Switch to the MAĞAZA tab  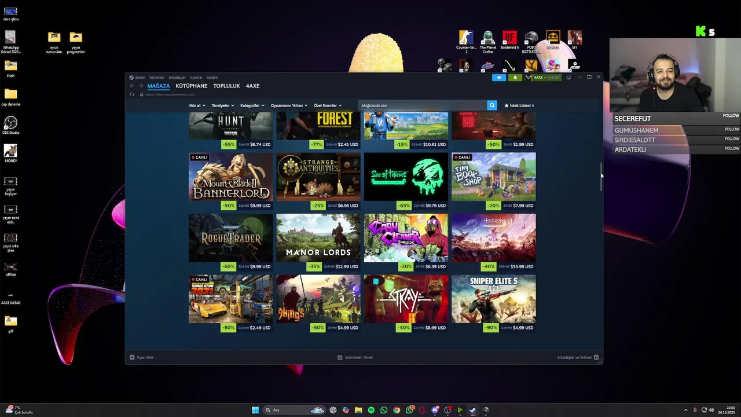point(159,86)
